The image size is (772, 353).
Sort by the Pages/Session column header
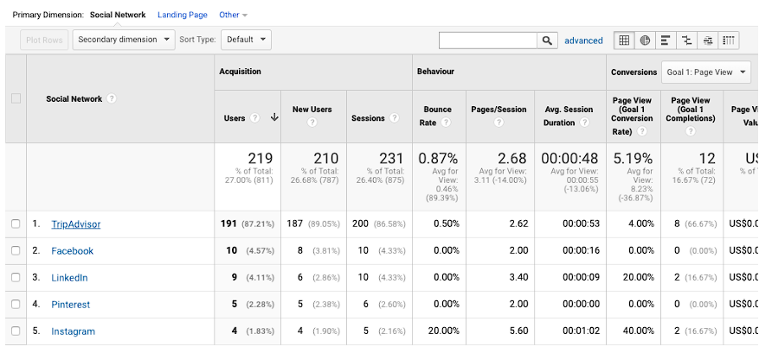[499, 110]
